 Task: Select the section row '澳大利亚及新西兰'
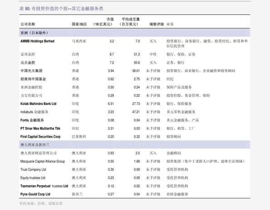pos(135,145)
